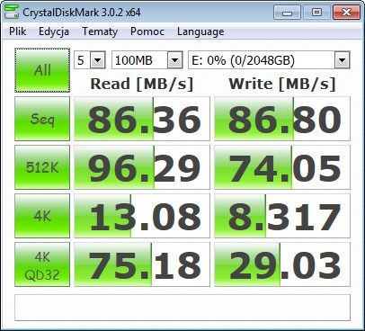This screenshot has height=331, width=365.
Task: Run all benchmarks with All button
Action: pyautogui.click(x=42, y=70)
